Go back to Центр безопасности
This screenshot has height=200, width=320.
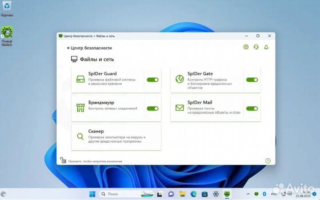coord(89,48)
